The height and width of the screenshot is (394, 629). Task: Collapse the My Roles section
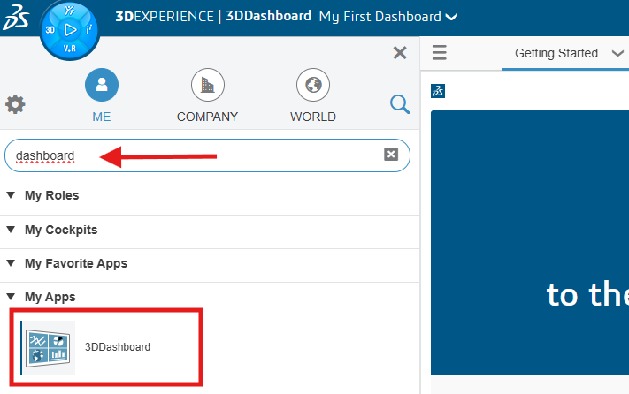tap(11, 195)
